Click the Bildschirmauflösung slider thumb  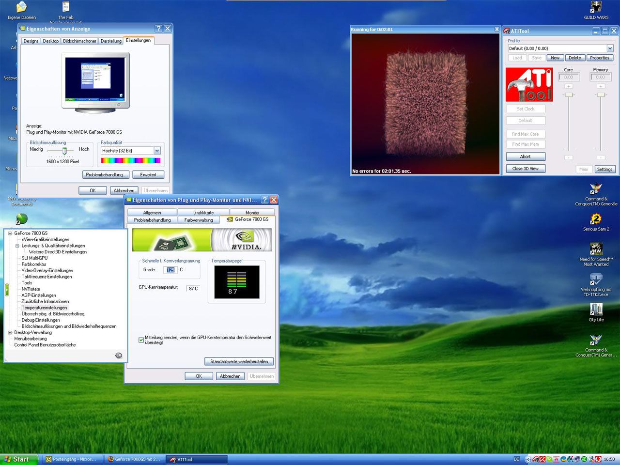pyautogui.click(x=64, y=151)
